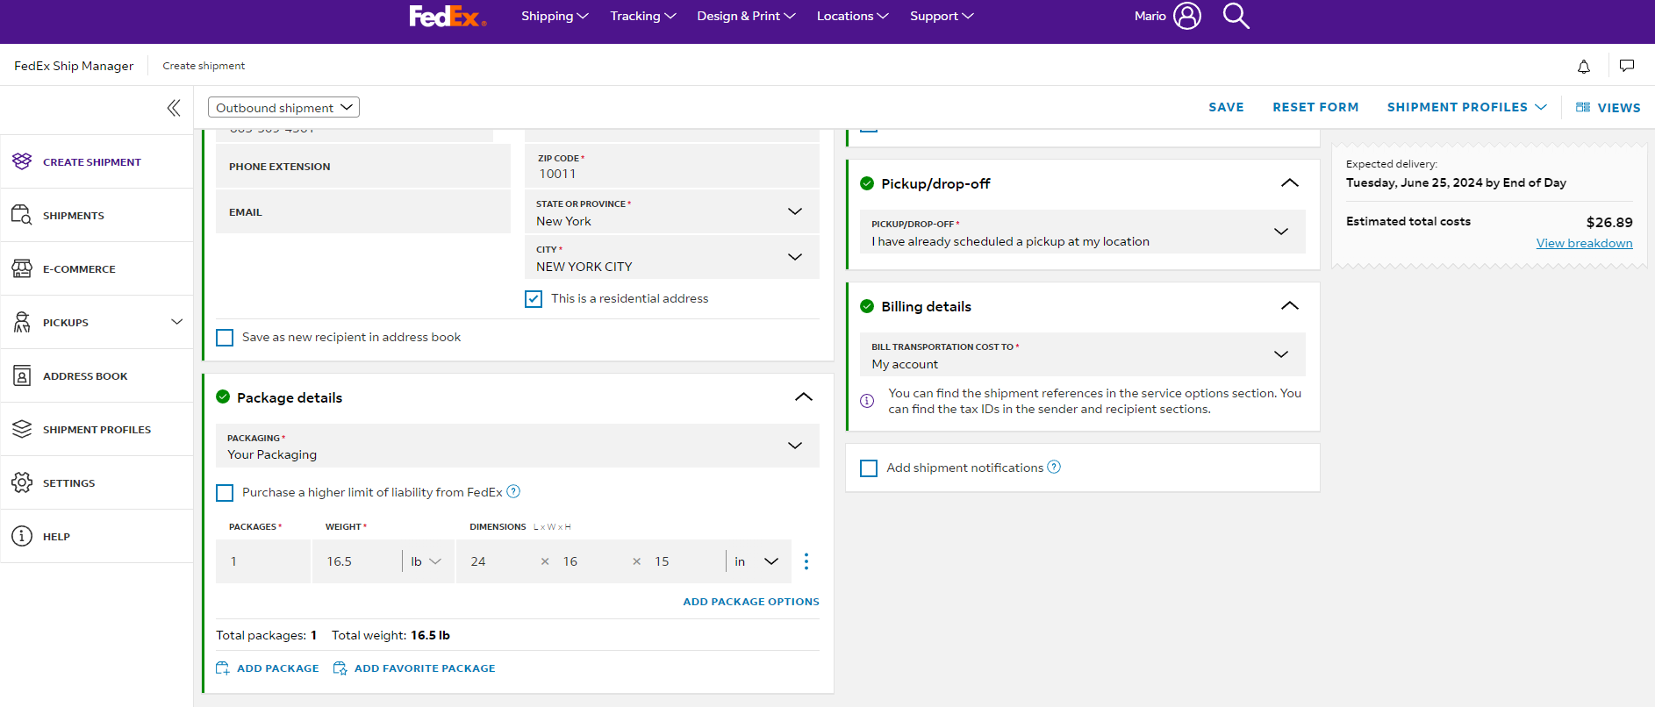Click FedEx Ship Manager title
Viewport: 1655px width, 707px height.
pos(74,66)
